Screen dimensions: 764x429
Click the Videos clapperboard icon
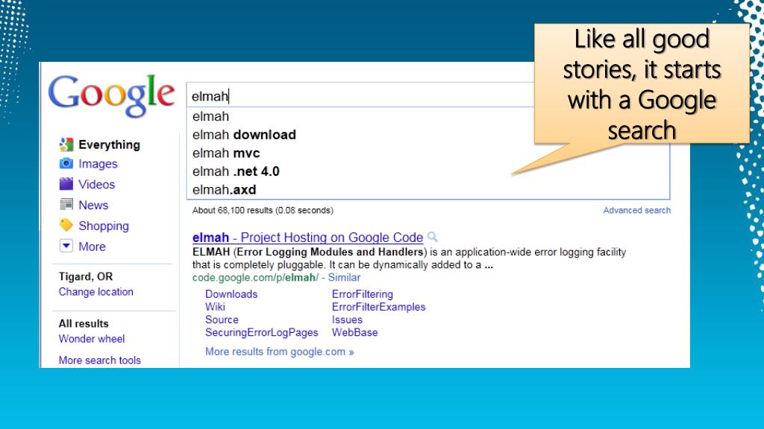point(66,184)
